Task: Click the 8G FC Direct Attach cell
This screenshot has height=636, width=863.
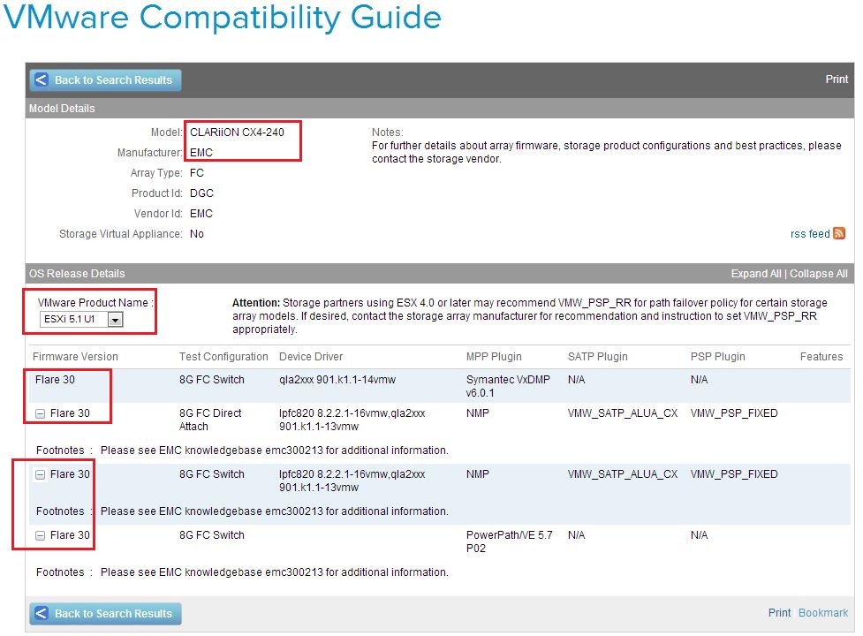Action: (x=210, y=420)
